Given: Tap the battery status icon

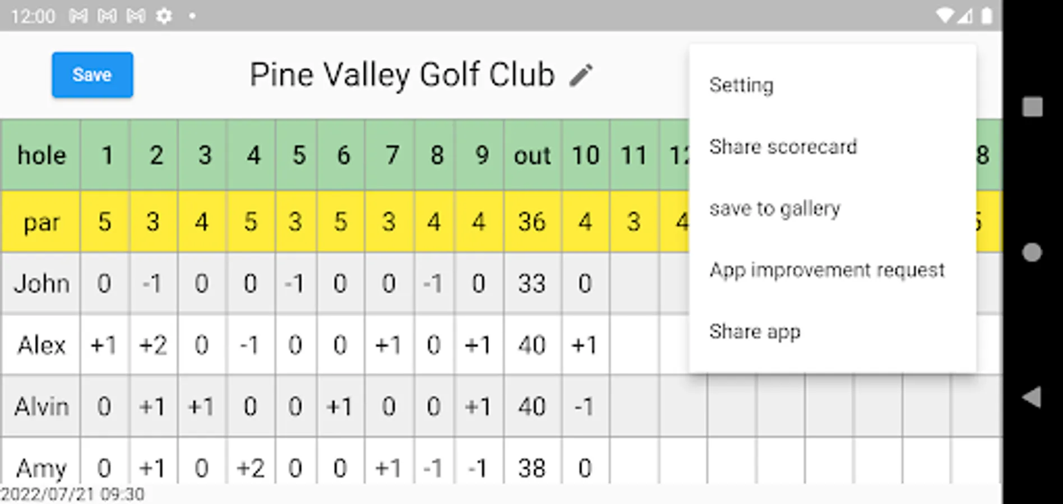Looking at the screenshot, I should [x=987, y=16].
